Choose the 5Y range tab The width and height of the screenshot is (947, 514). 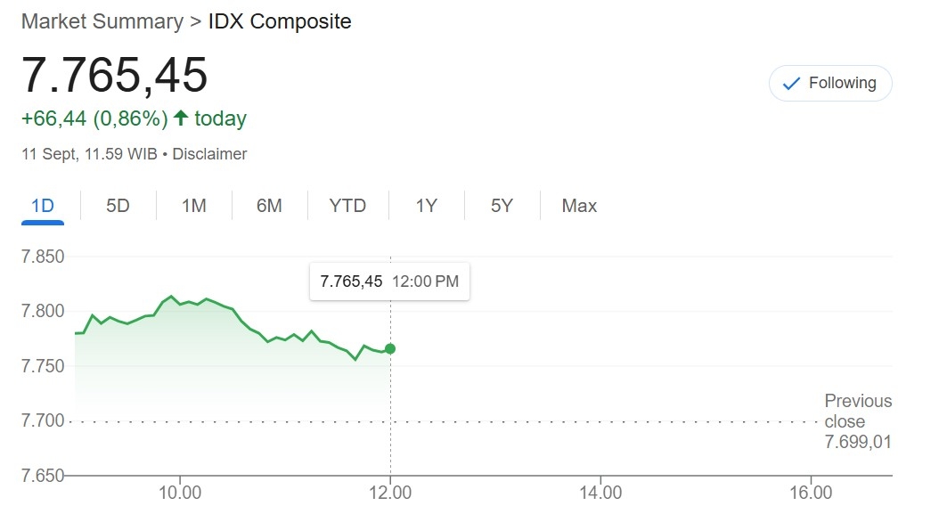[502, 206]
